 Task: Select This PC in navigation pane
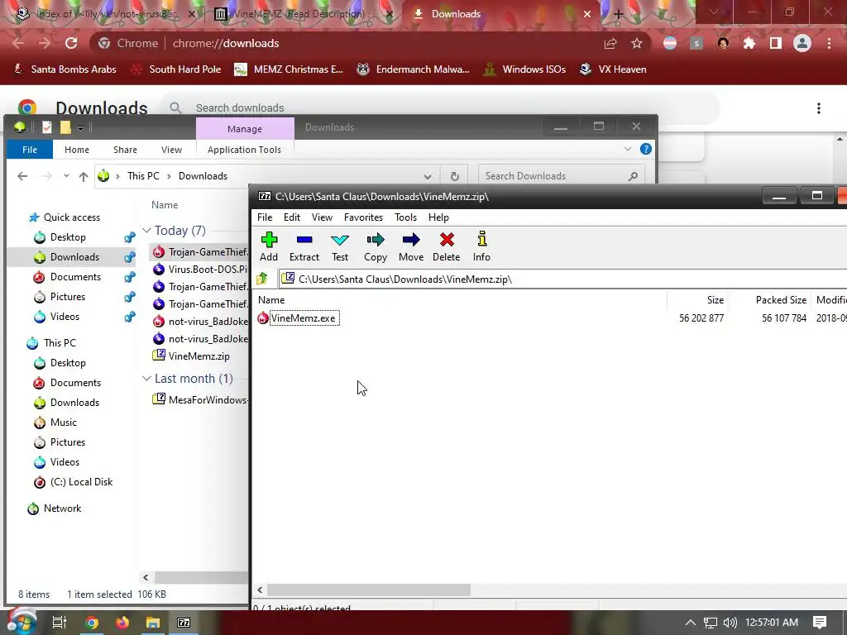[60, 343]
